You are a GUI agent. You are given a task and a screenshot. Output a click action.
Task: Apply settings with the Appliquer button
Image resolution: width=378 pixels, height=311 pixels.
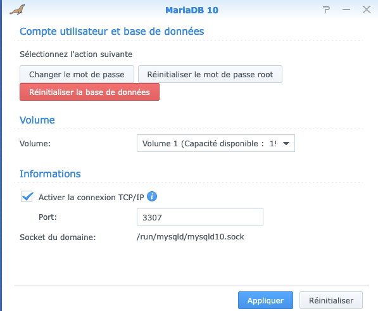tap(265, 300)
